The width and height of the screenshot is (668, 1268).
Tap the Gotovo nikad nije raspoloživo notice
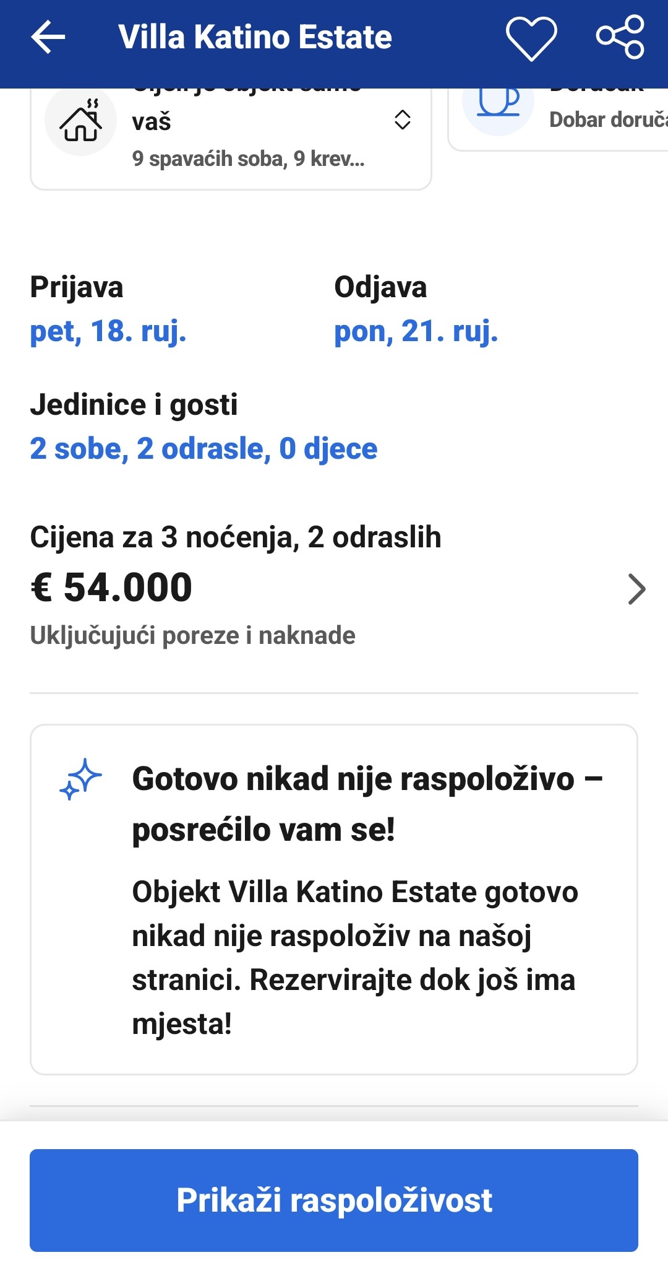click(334, 900)
